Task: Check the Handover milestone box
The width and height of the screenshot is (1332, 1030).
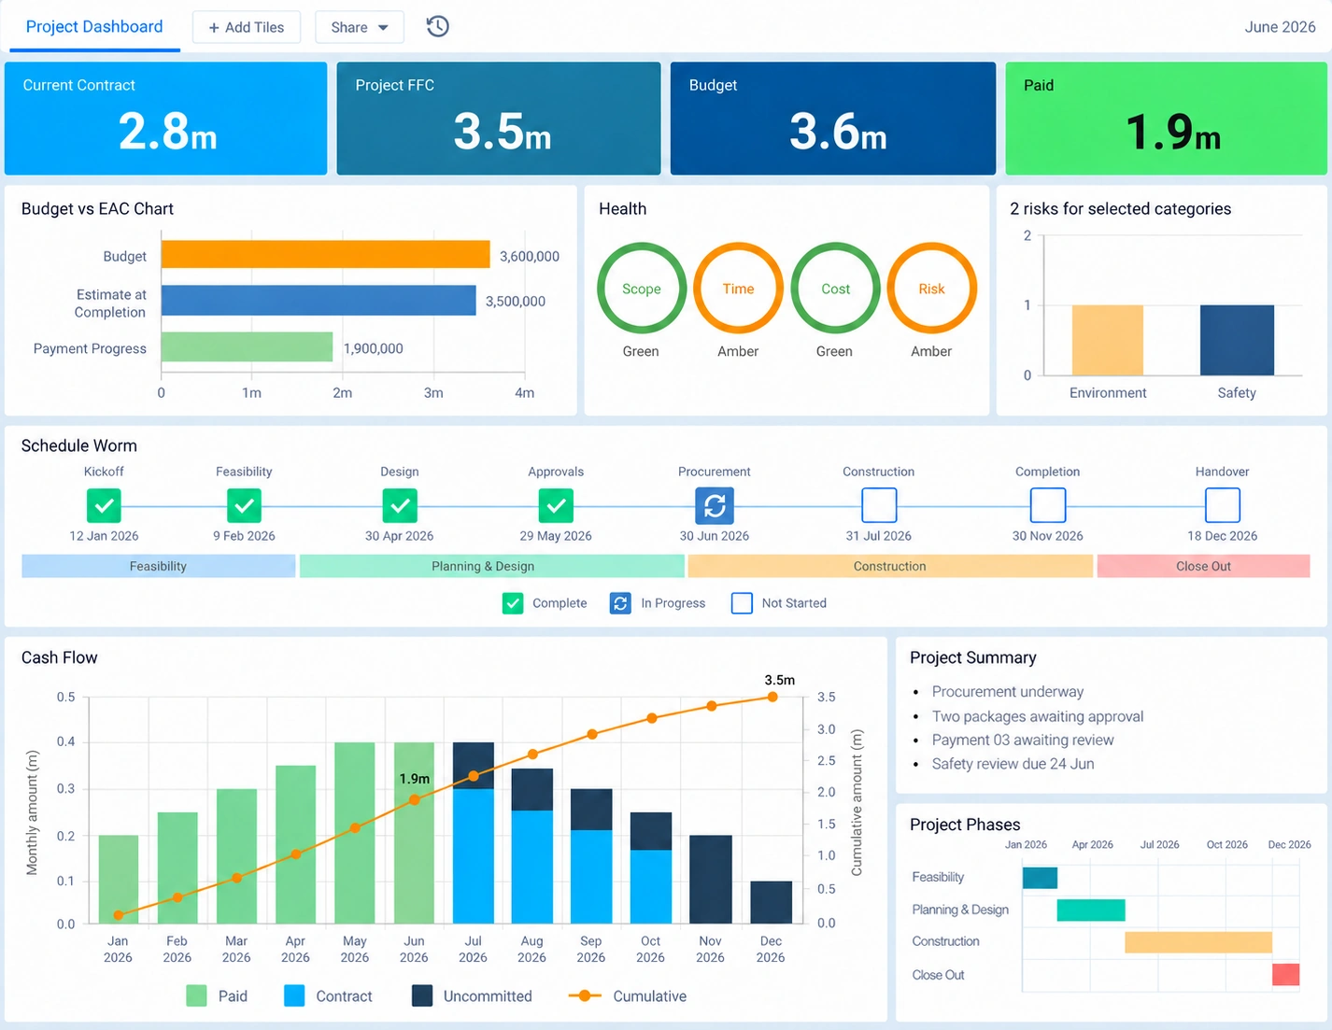Action: 1223,505
